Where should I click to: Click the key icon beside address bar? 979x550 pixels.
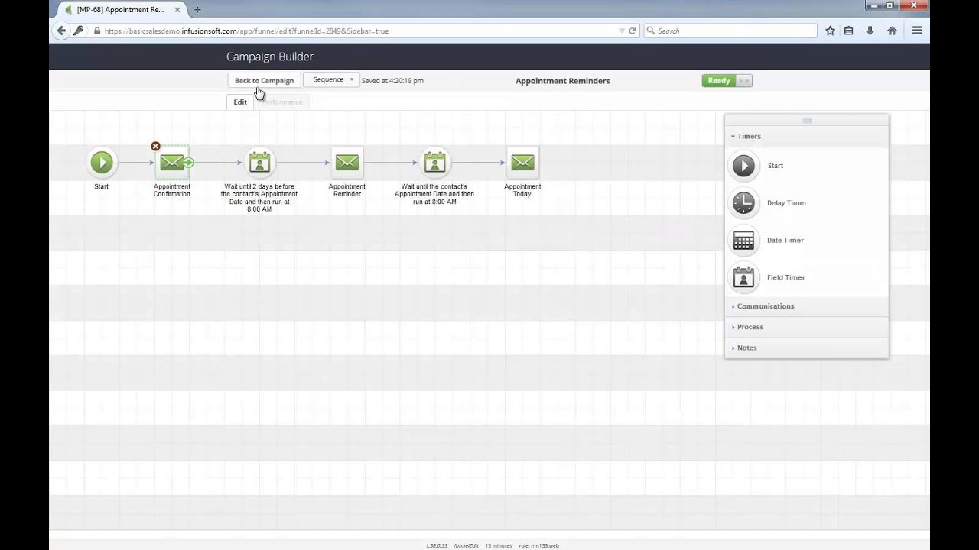pos(79,31)
